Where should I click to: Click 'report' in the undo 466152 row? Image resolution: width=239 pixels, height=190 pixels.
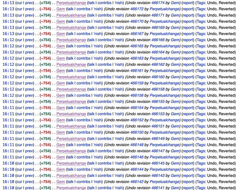pos(188,120)
